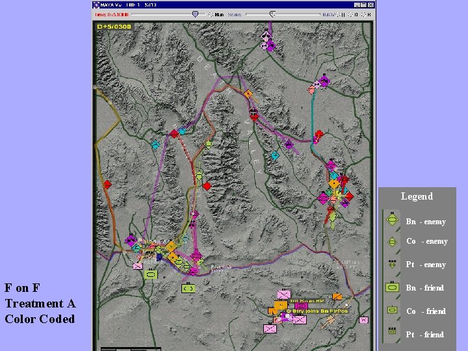468x351 pixels.
Task: Select the small pink rectangle at far southeast
Action: [363, 320]
